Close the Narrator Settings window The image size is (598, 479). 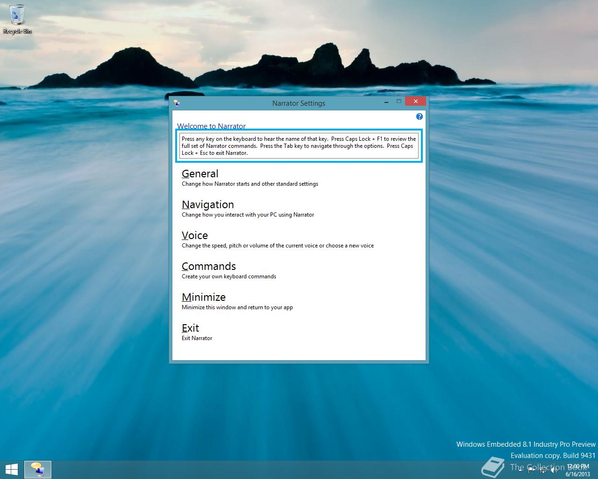415,101
